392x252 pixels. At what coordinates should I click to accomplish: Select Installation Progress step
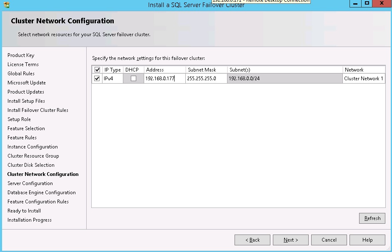pyautogui.click(x=30, y=220)
